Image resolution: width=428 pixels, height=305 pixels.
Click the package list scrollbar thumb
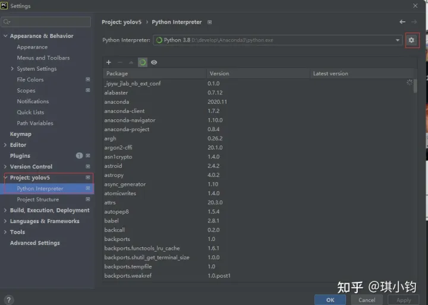(415, 86)
